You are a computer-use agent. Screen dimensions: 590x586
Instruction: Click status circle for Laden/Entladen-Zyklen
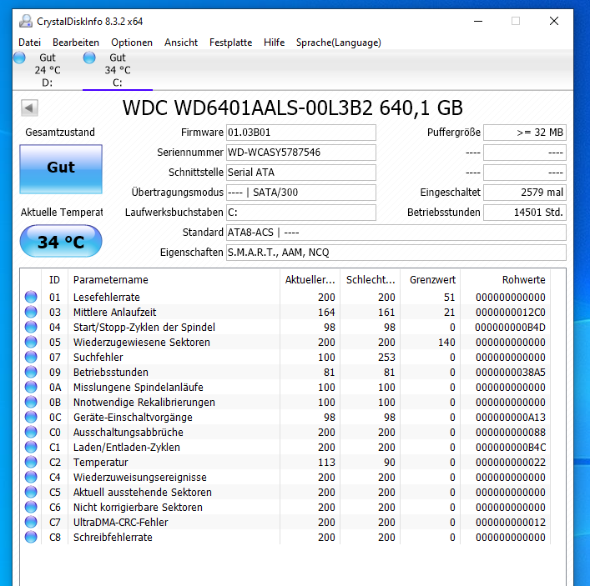31,448
